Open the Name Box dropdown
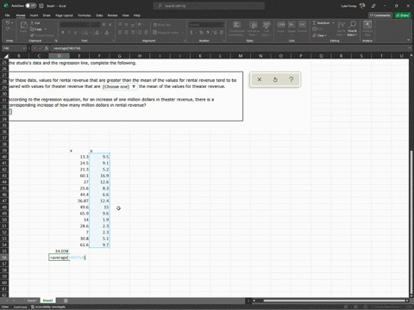Screen dimensions: 414x310 24,48
